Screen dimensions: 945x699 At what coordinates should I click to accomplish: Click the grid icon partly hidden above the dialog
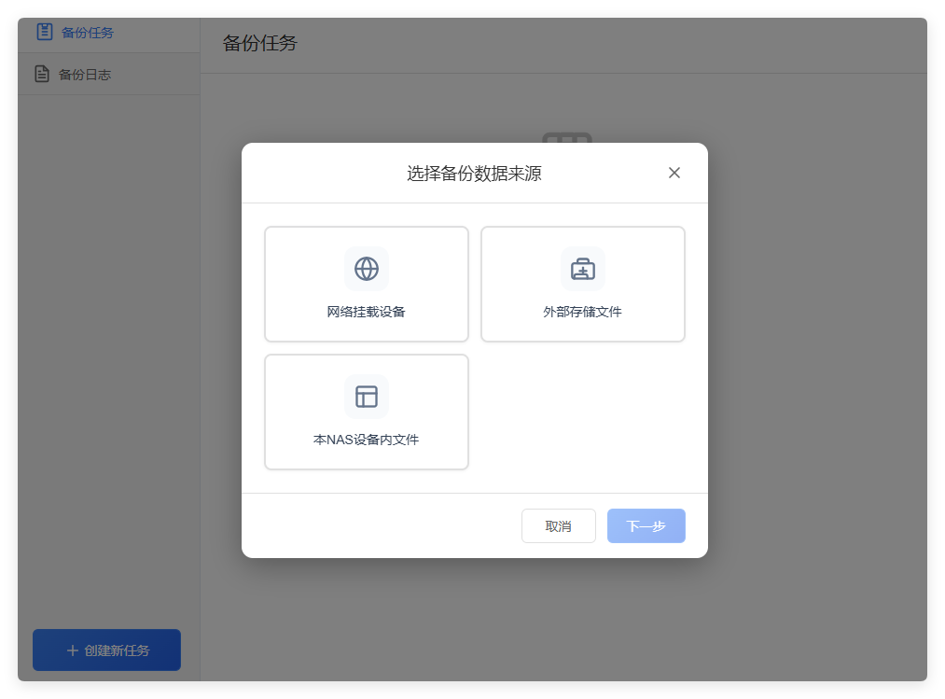567,138
